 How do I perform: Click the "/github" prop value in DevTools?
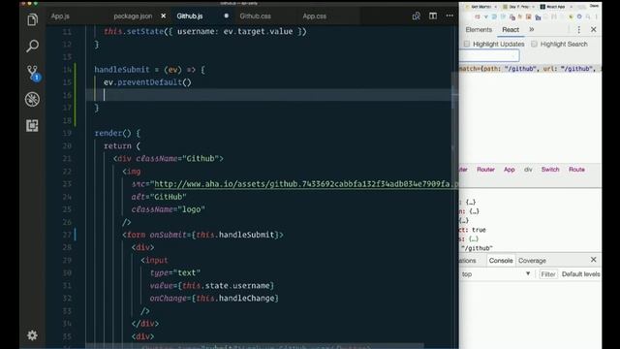tap(479, 248)
